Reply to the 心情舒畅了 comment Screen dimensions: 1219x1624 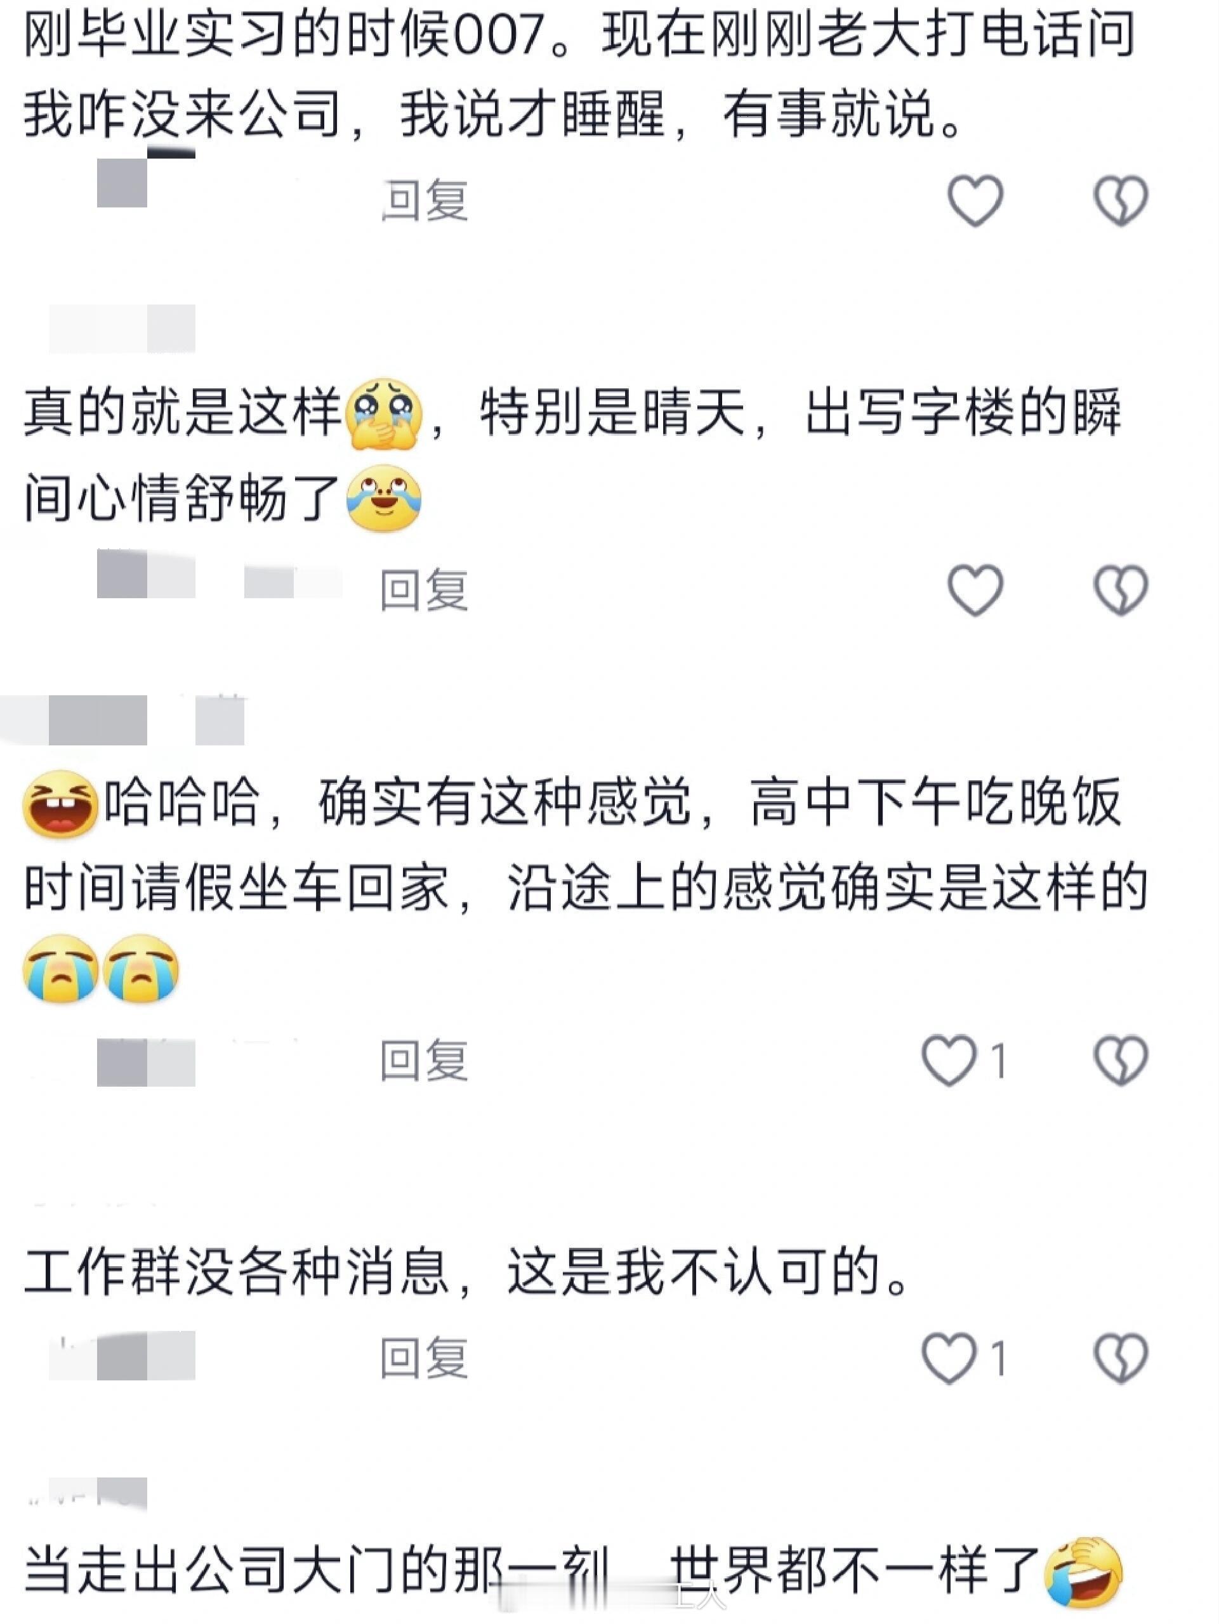click(x=425, y=590)
